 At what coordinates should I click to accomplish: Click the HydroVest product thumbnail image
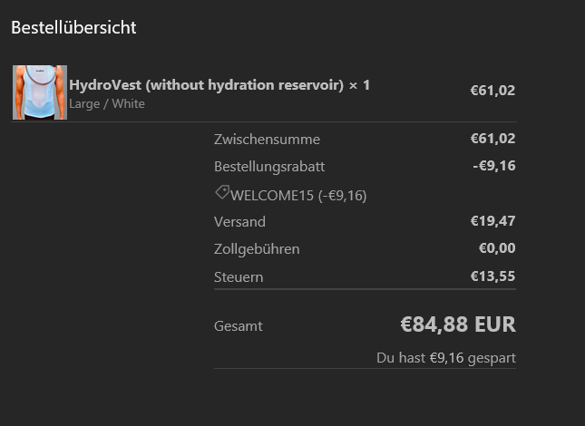tap(40, 92)
